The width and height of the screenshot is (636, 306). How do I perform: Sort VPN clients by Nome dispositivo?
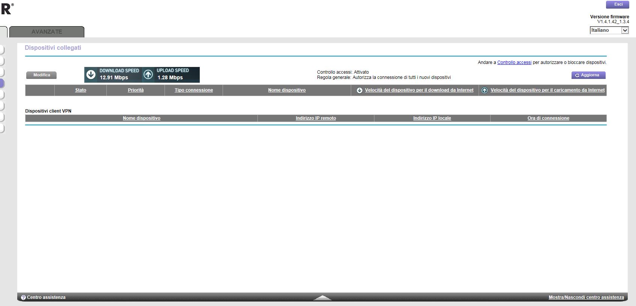(x=142, y=118)
